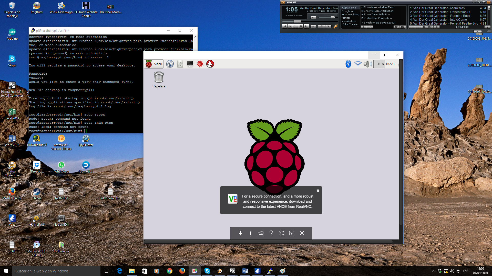Toggle Winamp shuffle button
The height and width of the screenshot is (276, 492).
coord(322,26)
